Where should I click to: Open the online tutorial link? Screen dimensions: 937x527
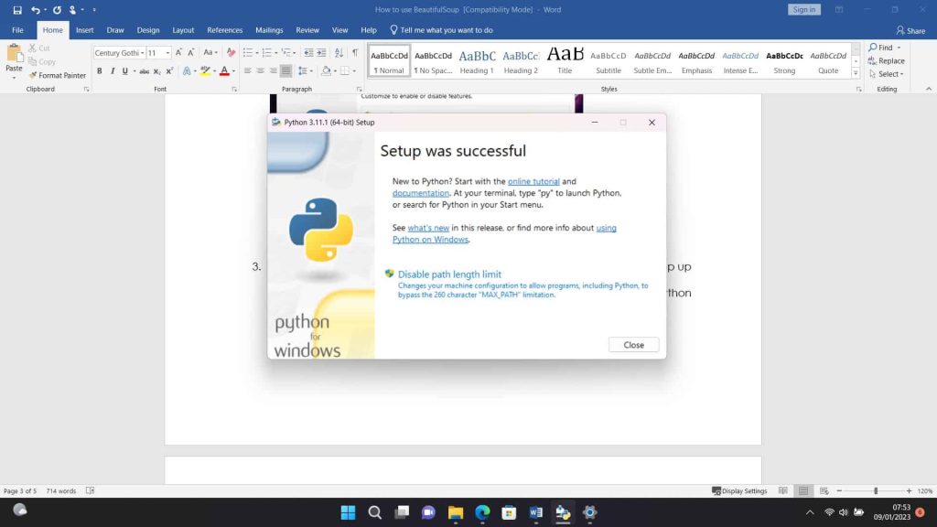click(533, 180)
